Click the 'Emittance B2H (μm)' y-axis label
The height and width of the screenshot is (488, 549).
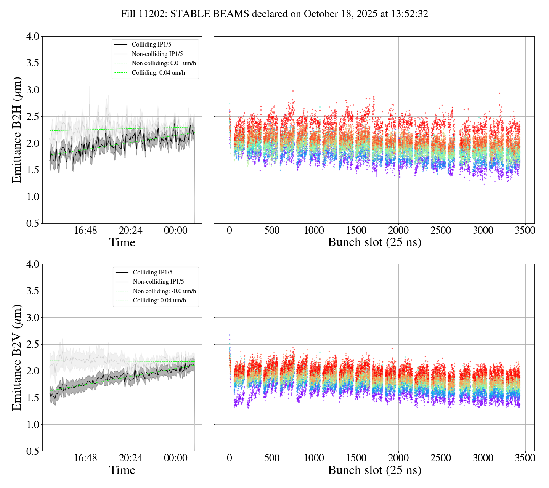[x=17, y=130]
